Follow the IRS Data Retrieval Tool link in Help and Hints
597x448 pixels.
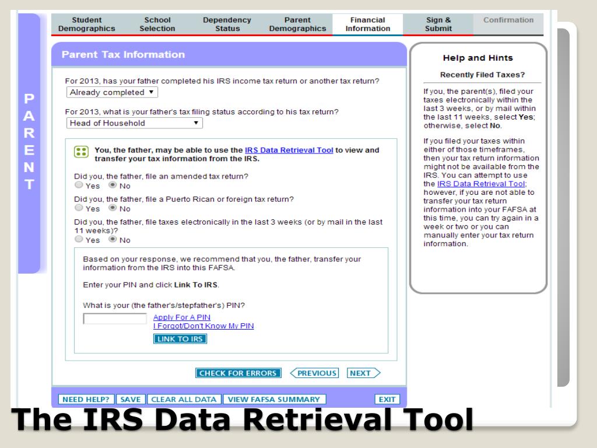[481, 184]
